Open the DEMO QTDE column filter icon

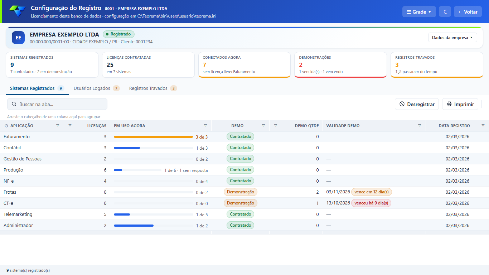[x=276, y=126]
